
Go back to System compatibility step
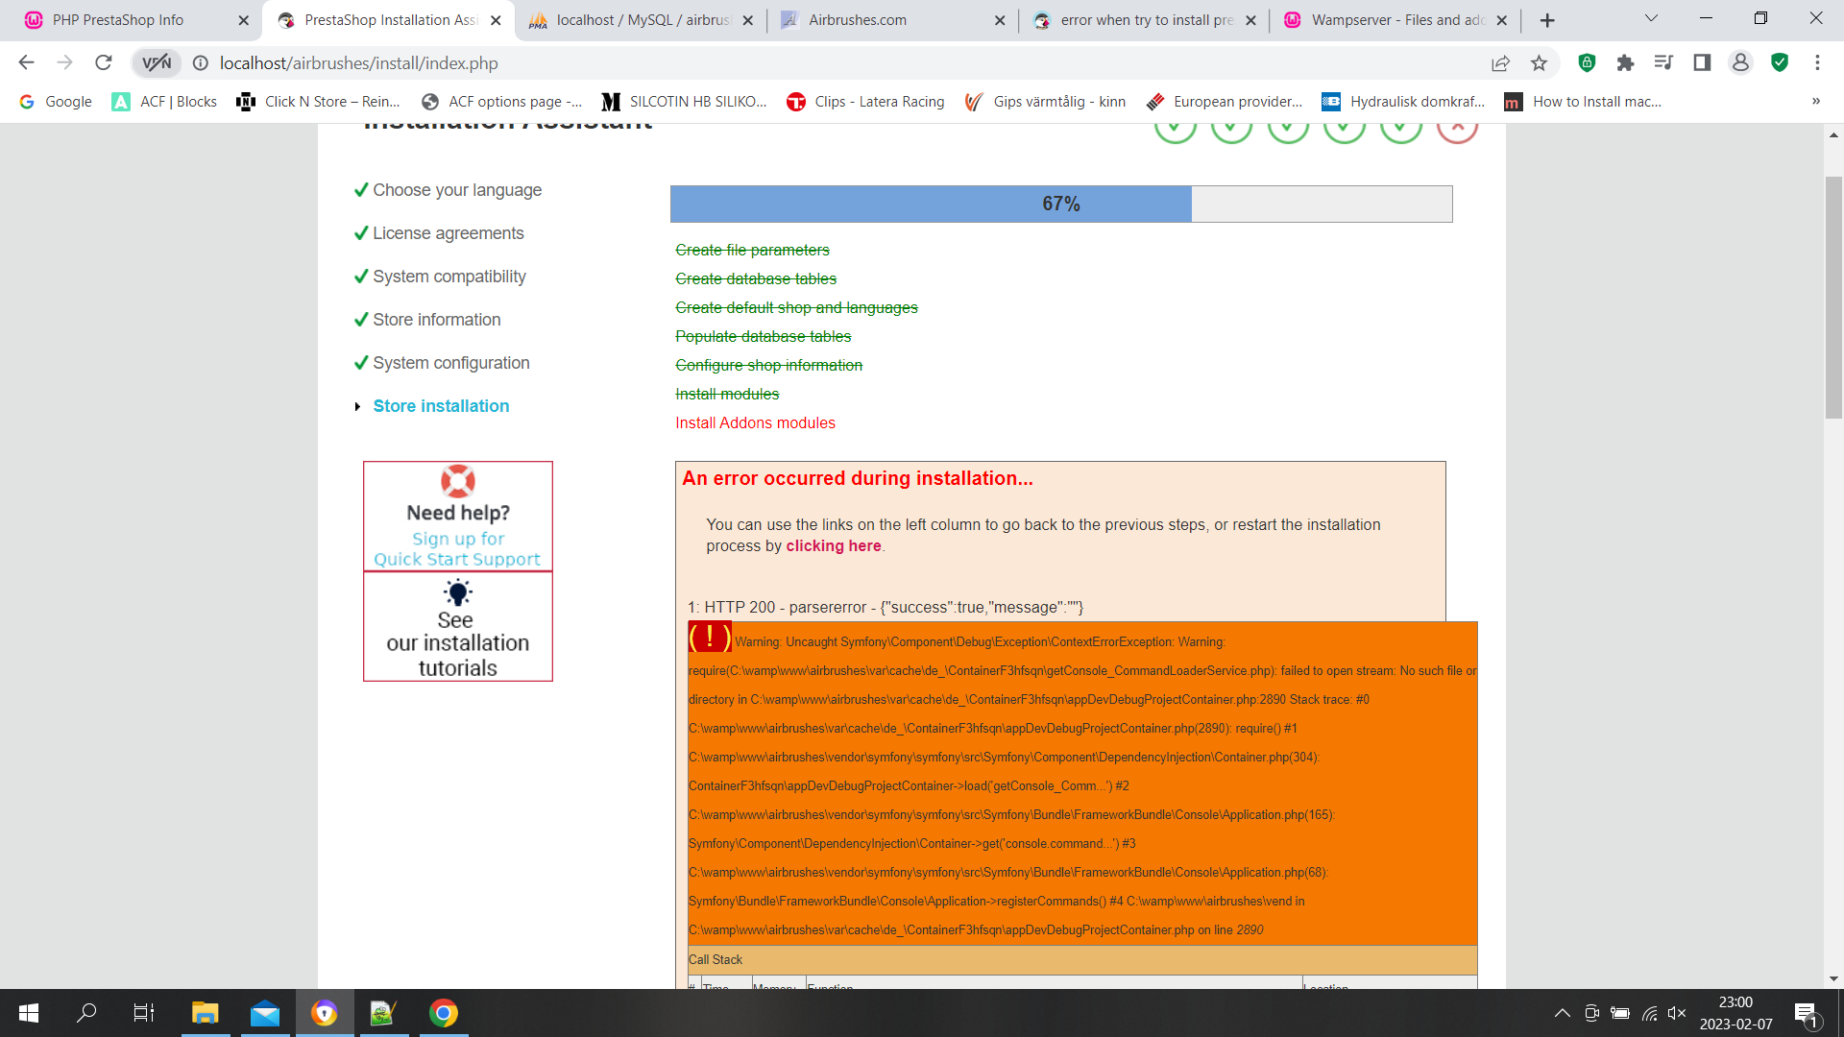coord(449,277)
